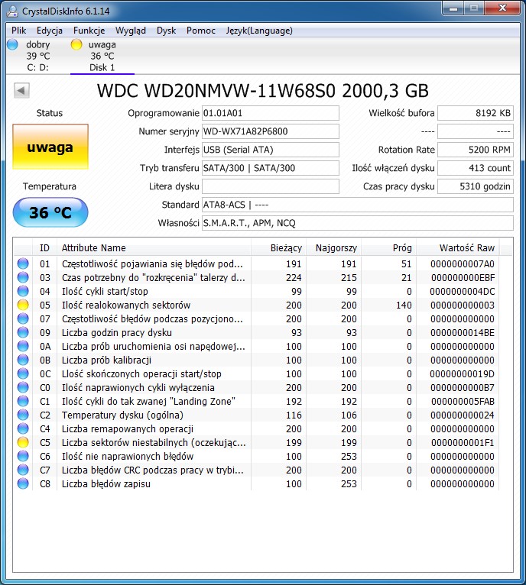Click the Tryb transferu field SATA/300
Screen dimensions: 526x585
click(271, 168)
